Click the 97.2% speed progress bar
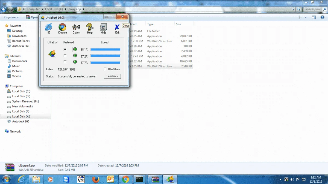The image size is (328, 184). point(106,56)
